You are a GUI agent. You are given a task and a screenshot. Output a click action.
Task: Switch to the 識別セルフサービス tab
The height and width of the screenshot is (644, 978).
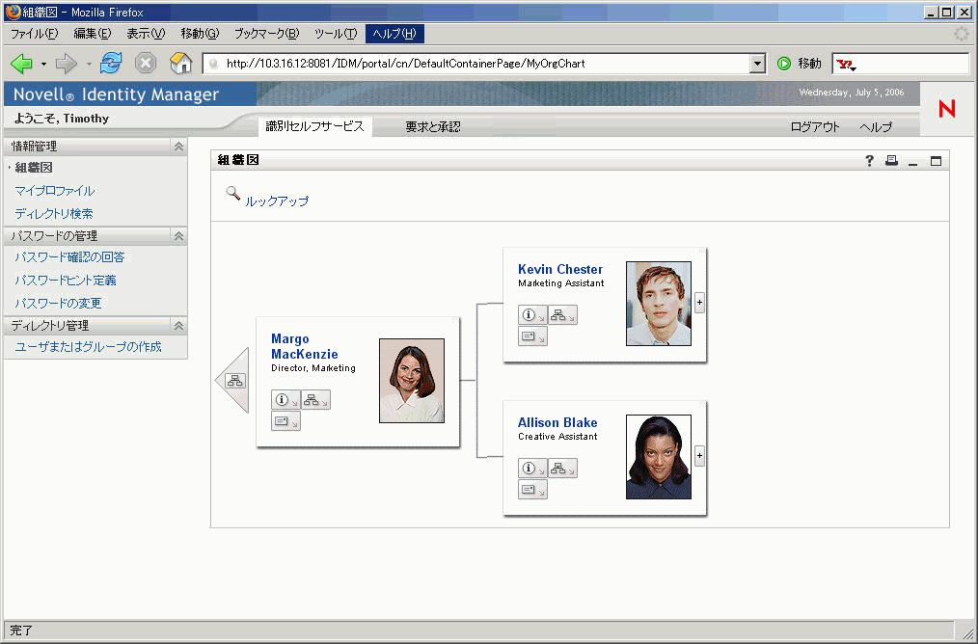[x=315, y=126]
